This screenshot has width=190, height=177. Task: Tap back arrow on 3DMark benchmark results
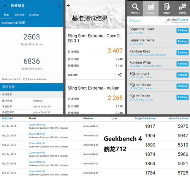[x=68, y=6]
